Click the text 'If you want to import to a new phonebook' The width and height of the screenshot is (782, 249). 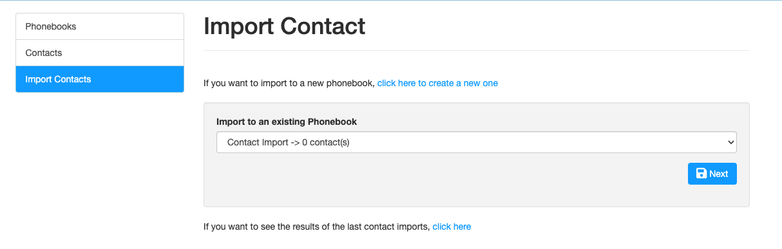tap(288, 83)
